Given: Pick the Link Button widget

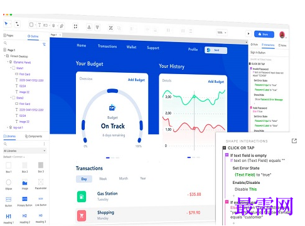Looking at the screenshot, I should click(x=41, y=201).
